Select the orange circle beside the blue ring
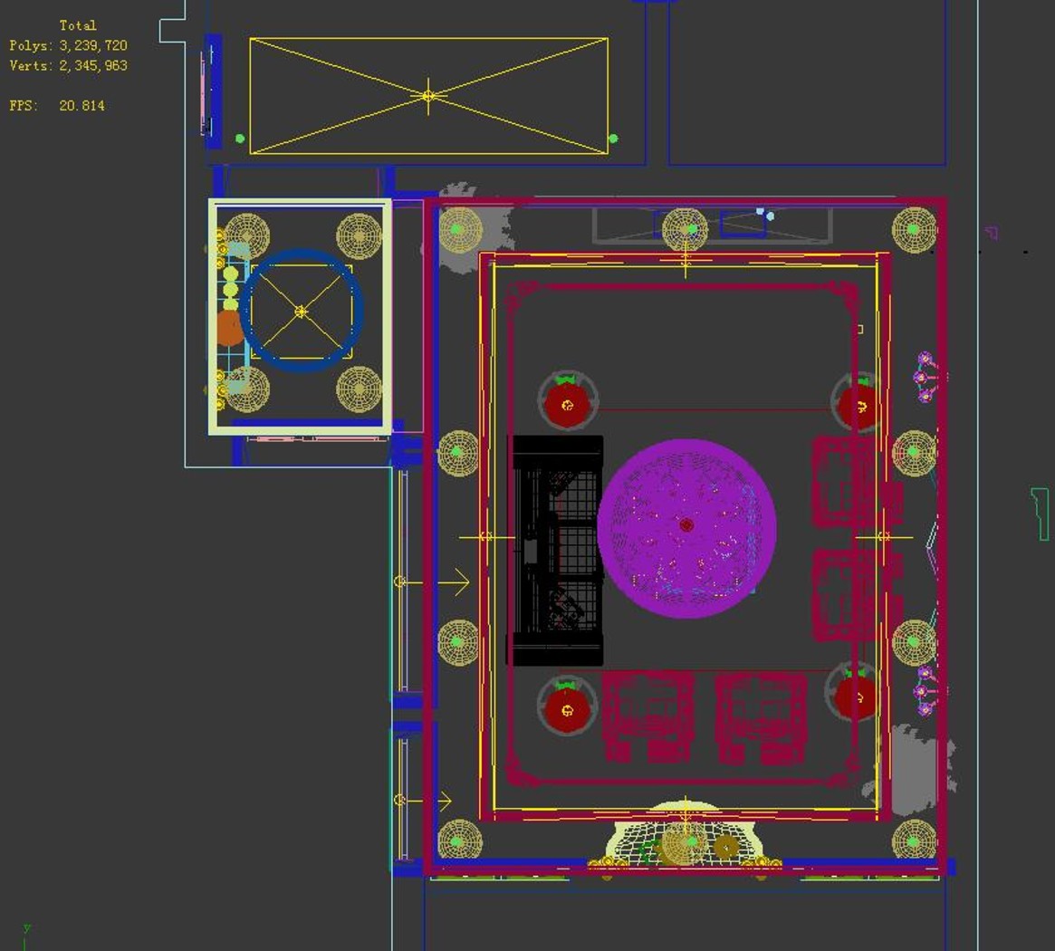Viewport: 1055px width, 951px height. tap(229, 327)
